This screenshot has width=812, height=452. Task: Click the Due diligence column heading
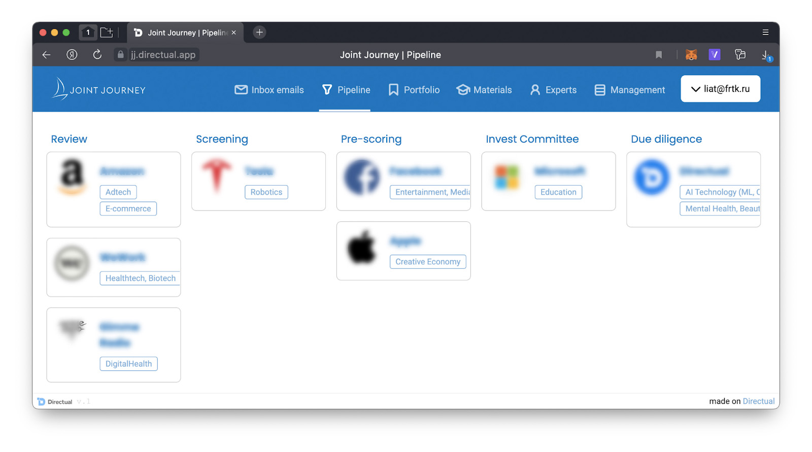[x=666, y=139]
